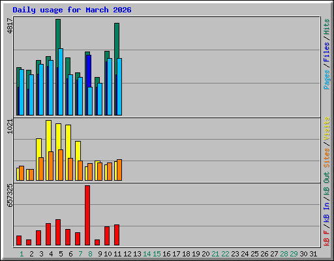
Task: Click the red kB bar for day 5
Action: click(58, 232)
